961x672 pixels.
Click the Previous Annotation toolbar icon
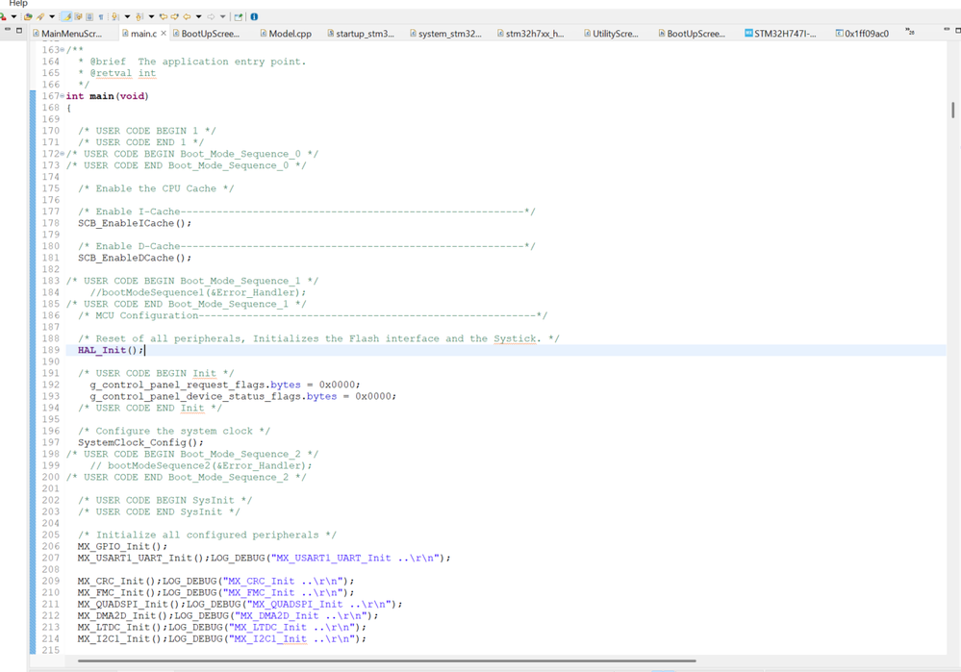[139, 15]
